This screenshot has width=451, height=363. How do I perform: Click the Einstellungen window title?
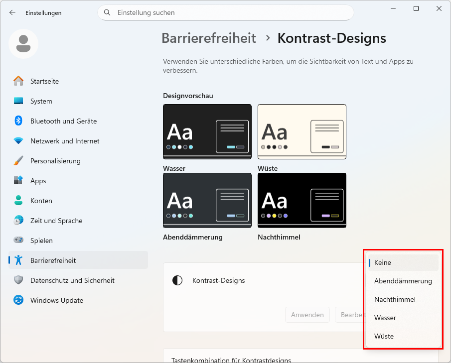click(43, 12)
